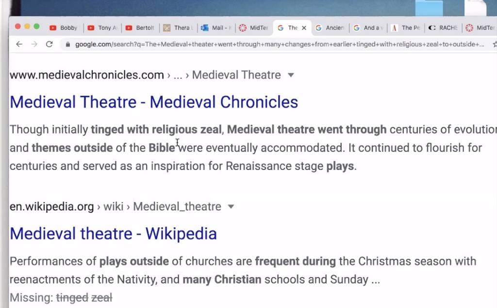Click 'Renaissance stage plays' snippet text
The height and width of the screenshot is (308, 497).
pyautogui.click(x=290, y=166)
